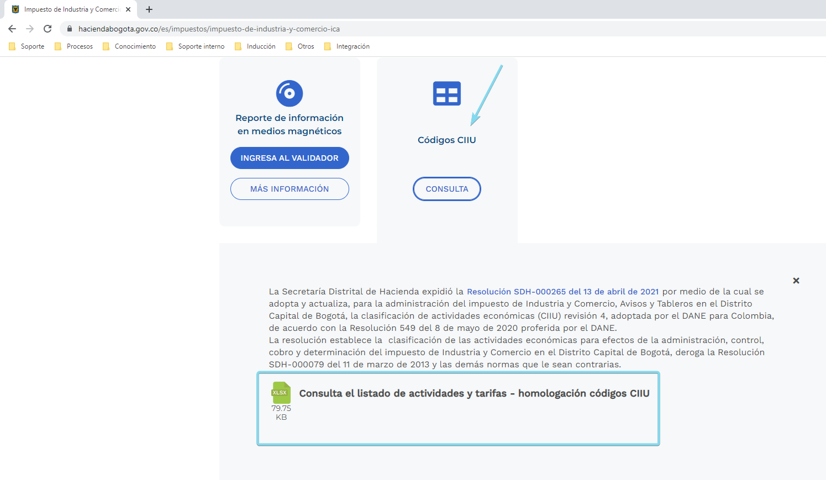Open Resolución SDH-000265 link

[562, 292]
